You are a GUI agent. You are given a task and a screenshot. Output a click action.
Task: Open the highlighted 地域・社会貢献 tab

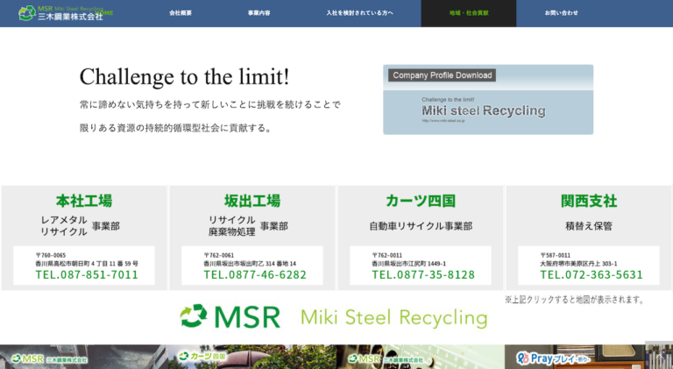pyautogui.click(x=469, y=13)
